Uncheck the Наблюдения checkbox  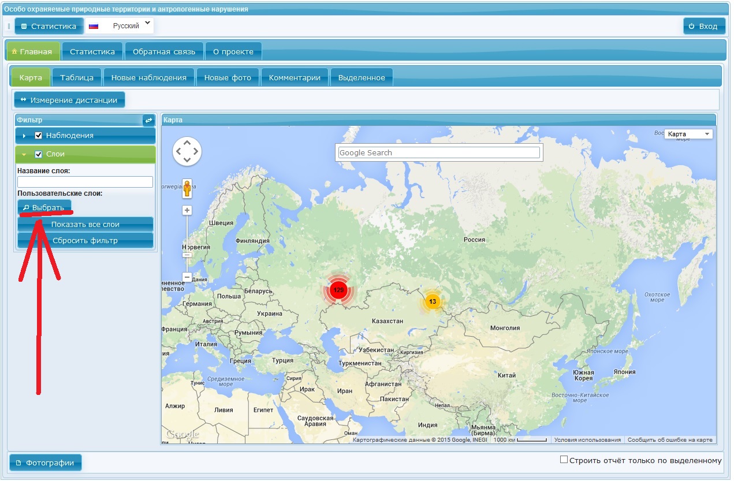(39, 136)
